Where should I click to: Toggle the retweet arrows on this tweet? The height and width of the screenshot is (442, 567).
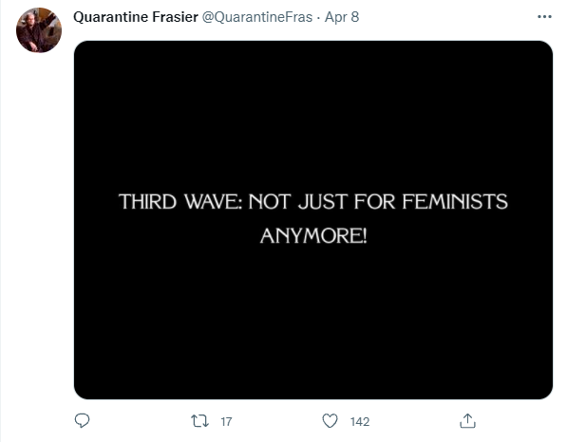tap(199, 421)
